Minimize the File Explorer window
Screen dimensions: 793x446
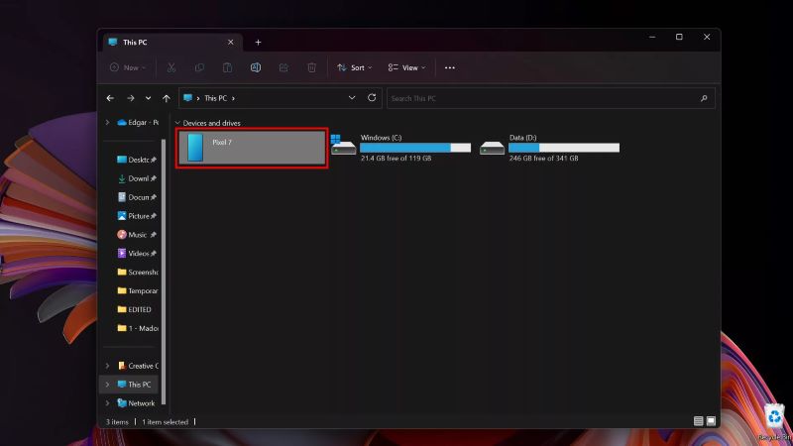pyautogui.click(x=652, y=37)
